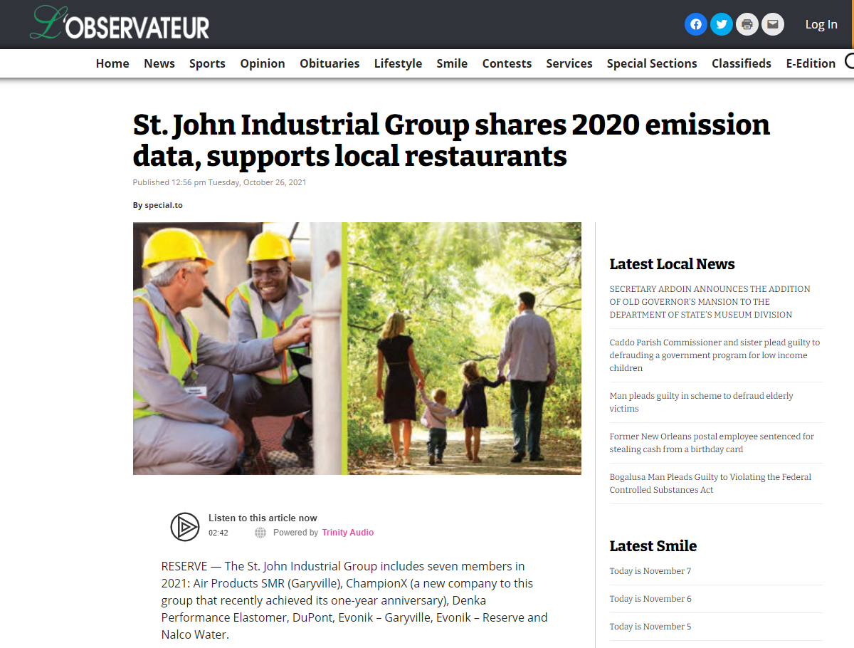Click the print article icon

click(747, 24)
